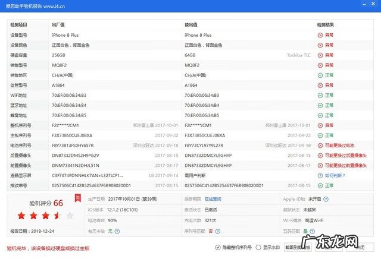Click the 出厂值 column header
Viewport: 381px width, 259px height.
(58, 25)
